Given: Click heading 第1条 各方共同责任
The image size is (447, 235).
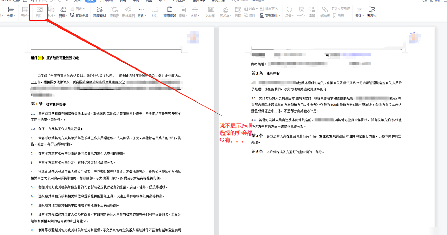Looking at the screenshot, I should [x=48, y=104].
